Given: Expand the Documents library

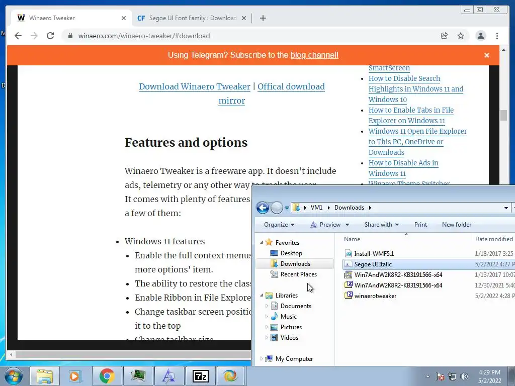Looking at the screenshot, I should [267, 306].
